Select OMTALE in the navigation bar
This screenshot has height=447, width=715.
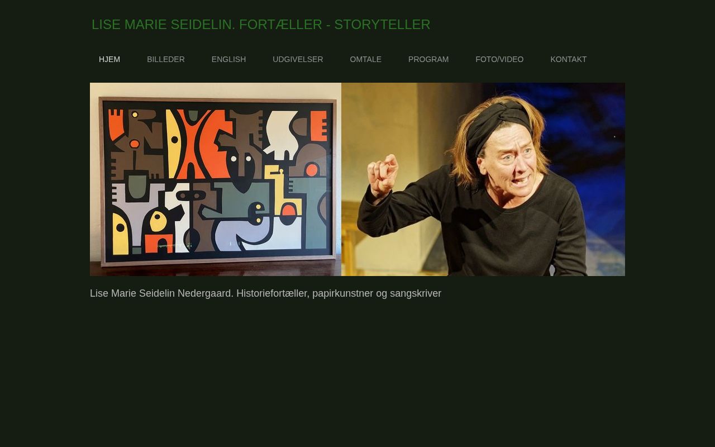366,59
